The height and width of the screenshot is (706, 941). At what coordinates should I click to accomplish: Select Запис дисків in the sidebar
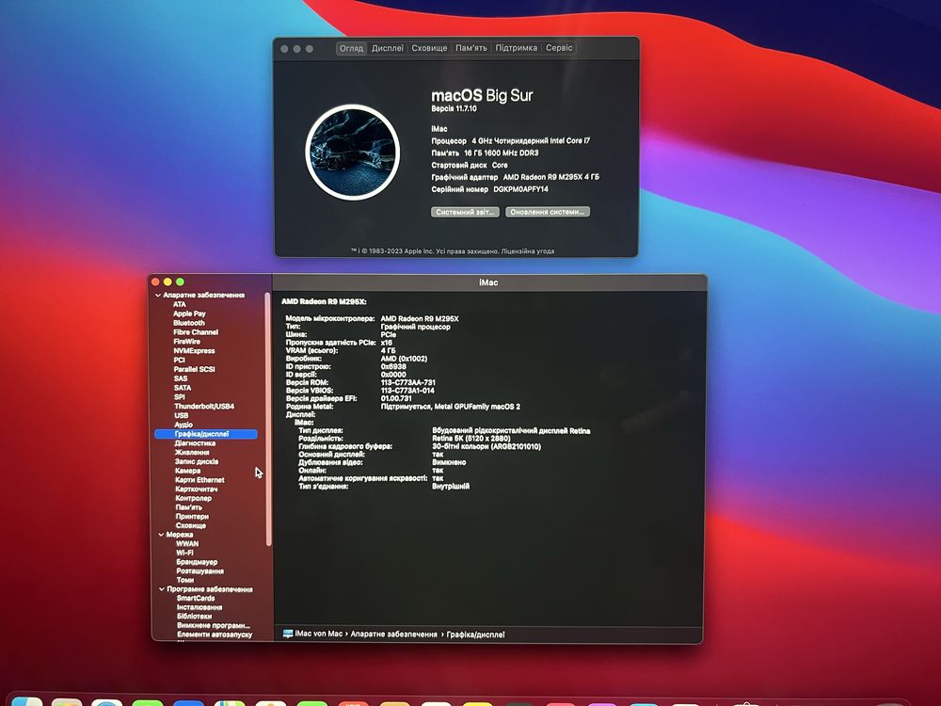click(197, 461)
